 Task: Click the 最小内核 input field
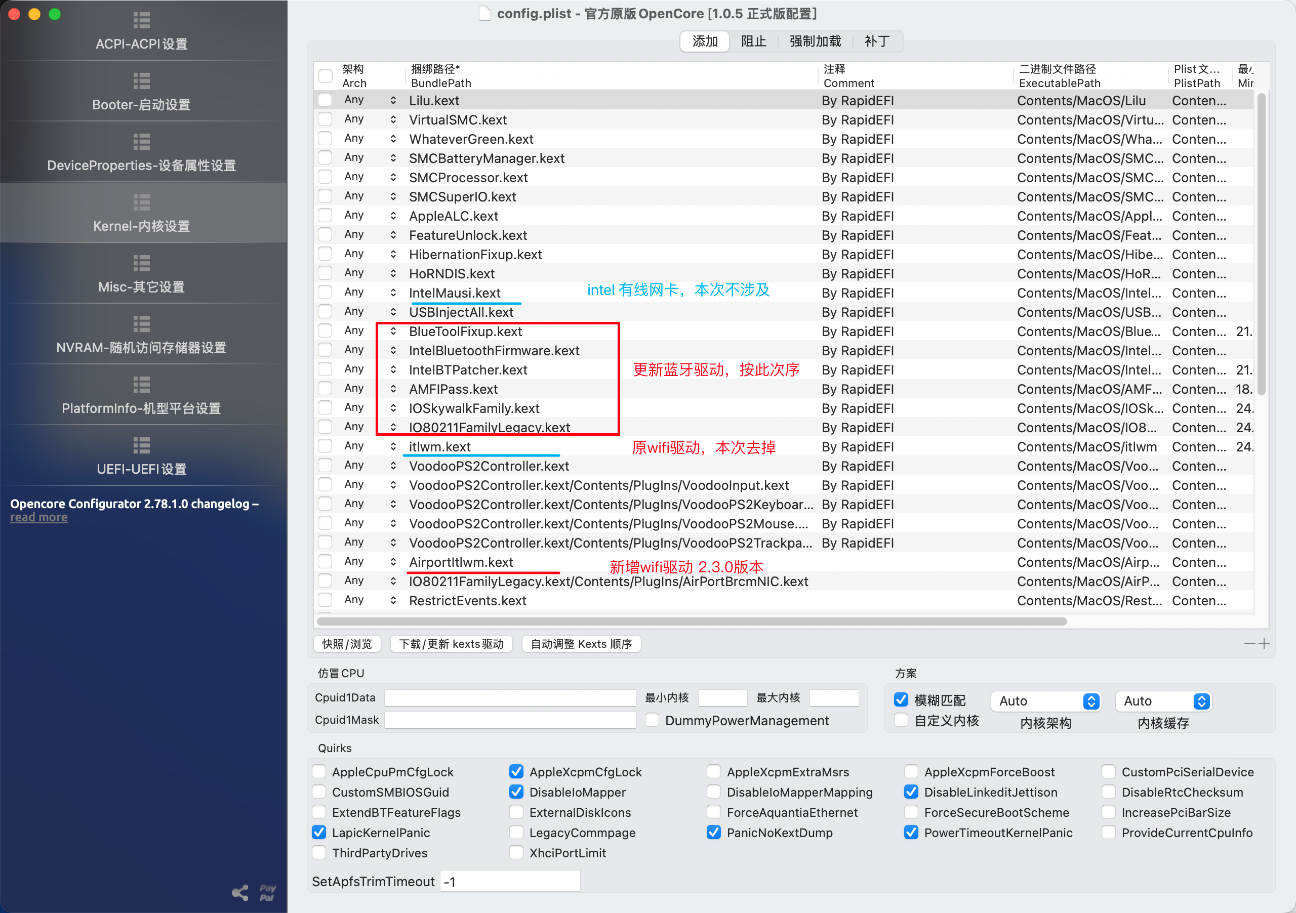[722, 697]
